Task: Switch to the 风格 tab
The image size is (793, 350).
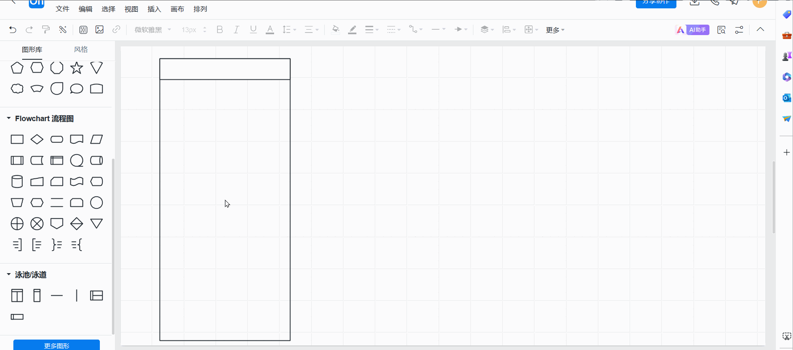Action: 81,49
